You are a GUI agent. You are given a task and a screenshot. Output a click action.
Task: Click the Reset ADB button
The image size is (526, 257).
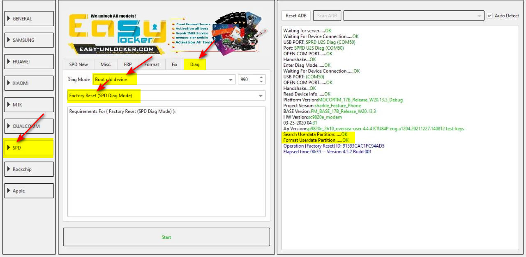tap(296, 16)
